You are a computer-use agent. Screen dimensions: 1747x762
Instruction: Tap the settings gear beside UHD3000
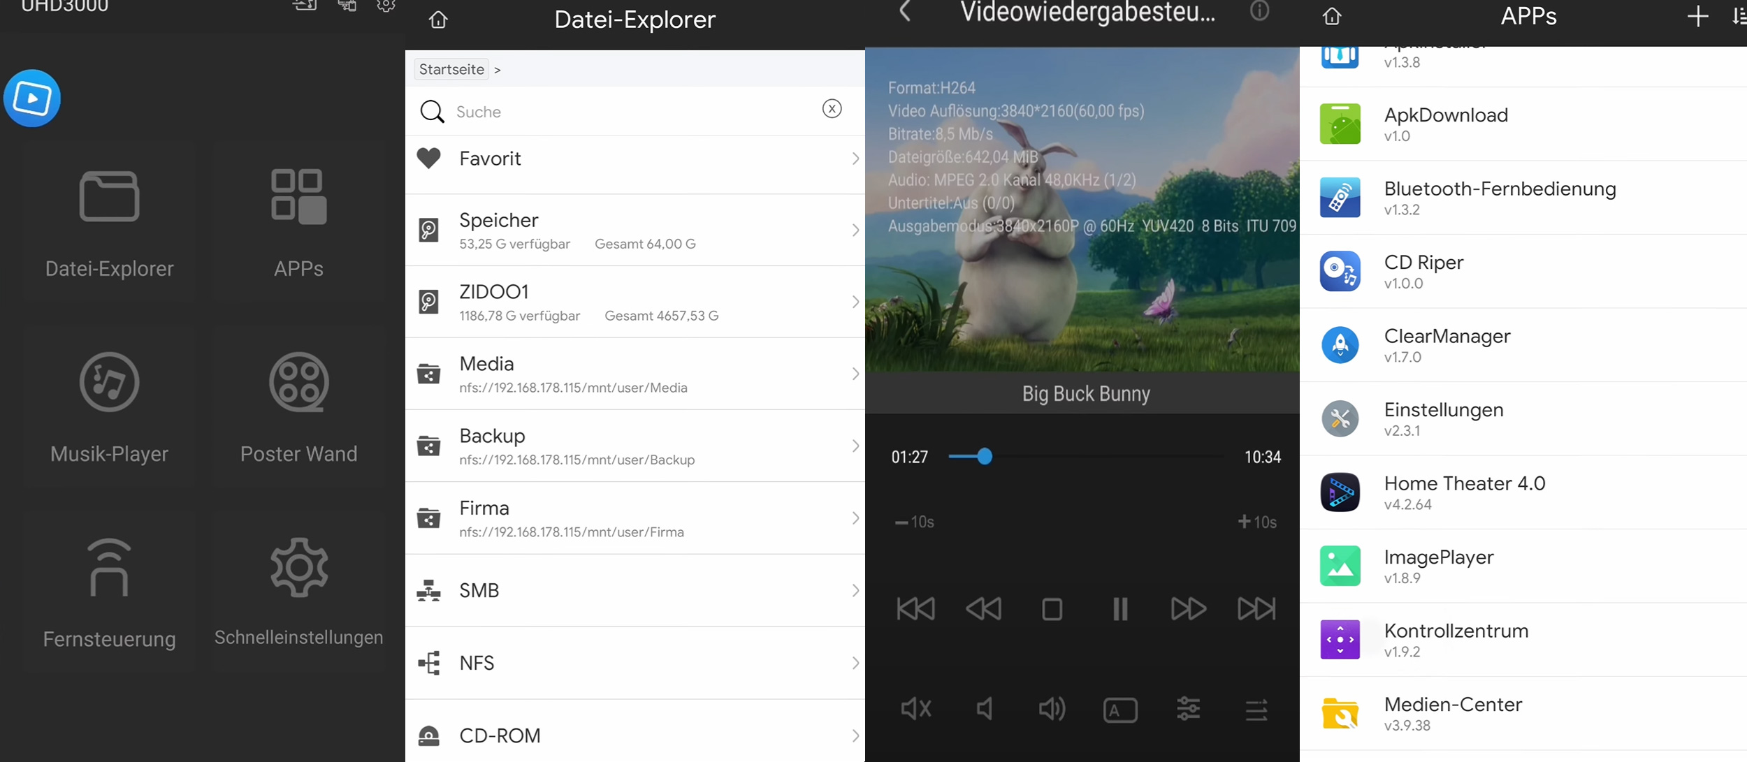pyautogui.click(x=386, y=6)
